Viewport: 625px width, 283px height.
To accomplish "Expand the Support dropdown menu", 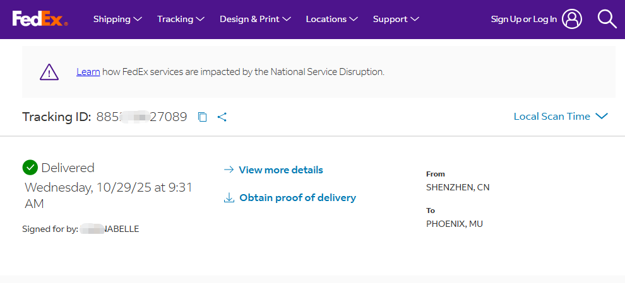I will coord(396,19).
